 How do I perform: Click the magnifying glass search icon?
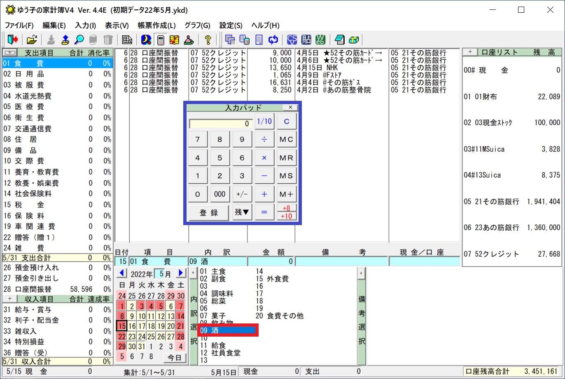(x=79, y=40)
